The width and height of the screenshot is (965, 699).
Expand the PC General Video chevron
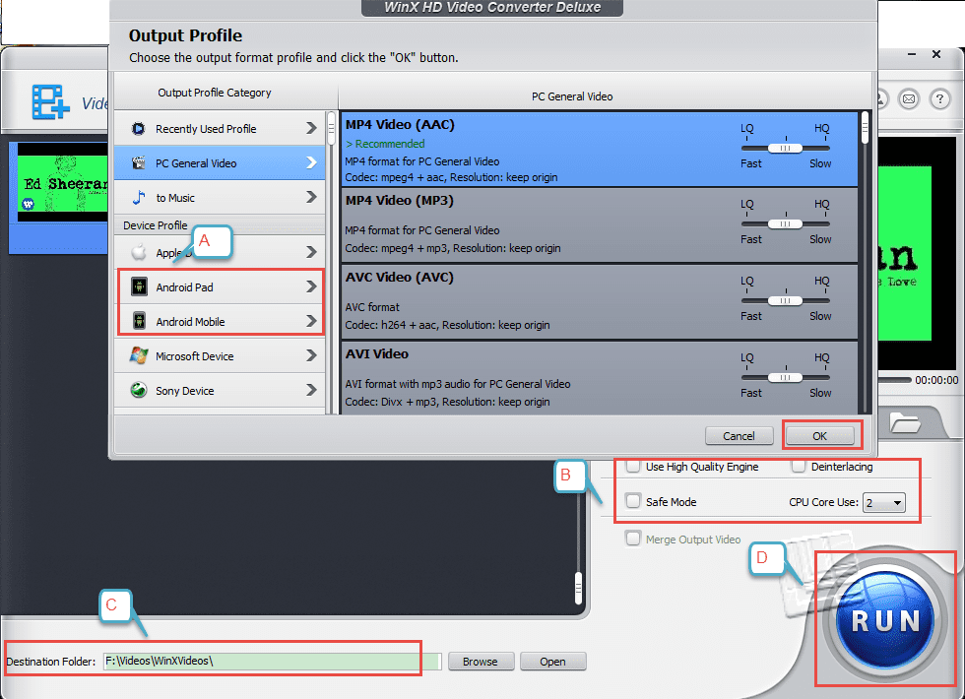click(311, 162)
